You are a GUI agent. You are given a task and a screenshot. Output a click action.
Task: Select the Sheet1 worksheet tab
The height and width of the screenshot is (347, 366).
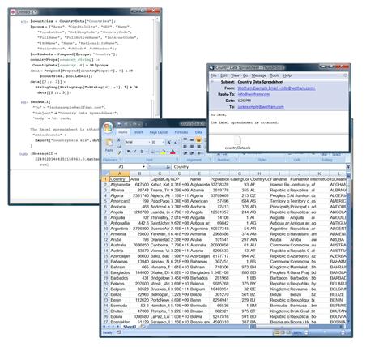[x=130, y=327]
